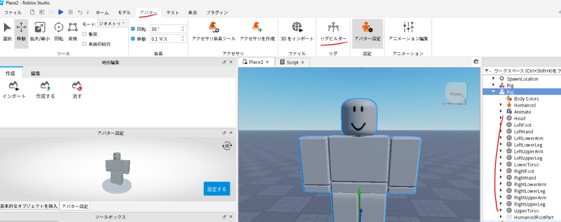Click the blue Play button
This screenshot has width=561, height=222.
61,12
